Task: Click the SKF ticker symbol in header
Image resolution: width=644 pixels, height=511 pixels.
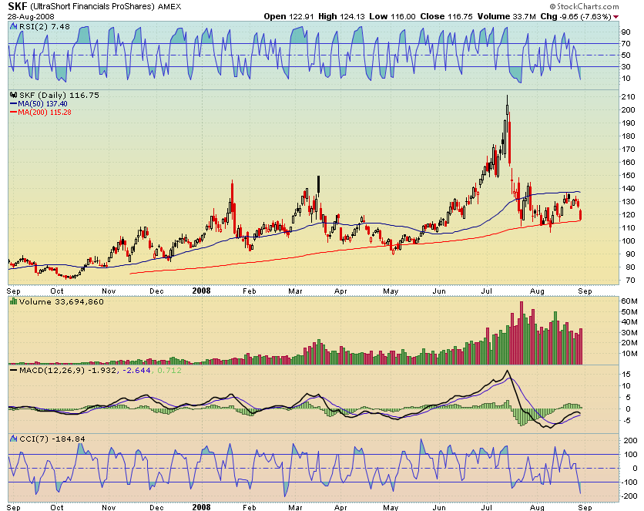Action: coord(17,6)
